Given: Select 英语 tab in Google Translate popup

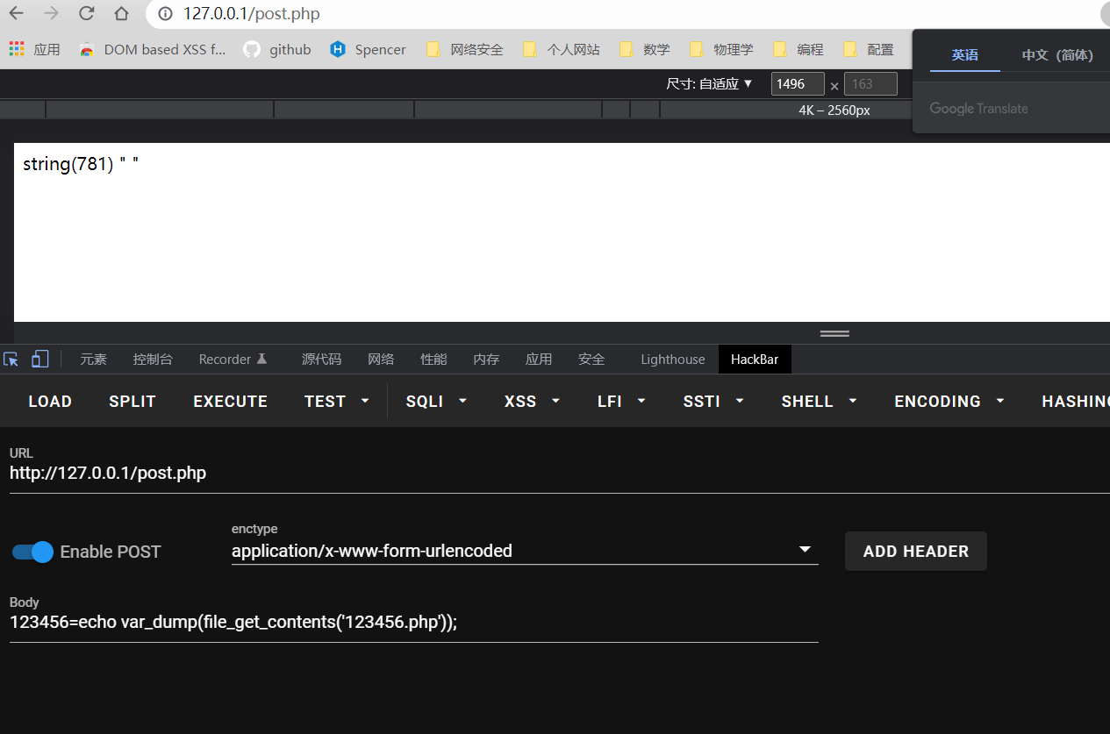Looking at the screenshot, I should point(965,54).
